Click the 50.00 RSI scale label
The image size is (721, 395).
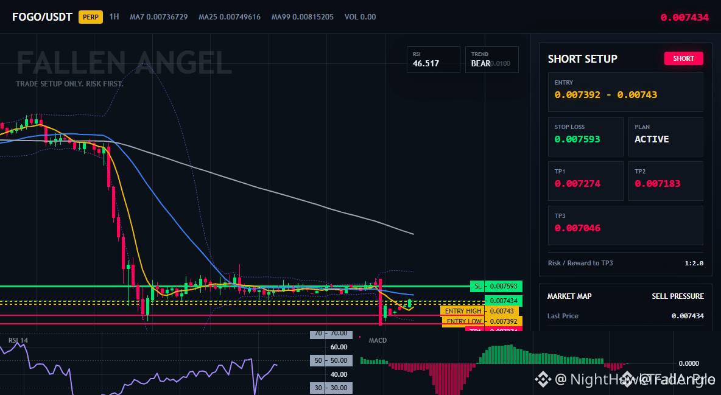tap(339, 360)
